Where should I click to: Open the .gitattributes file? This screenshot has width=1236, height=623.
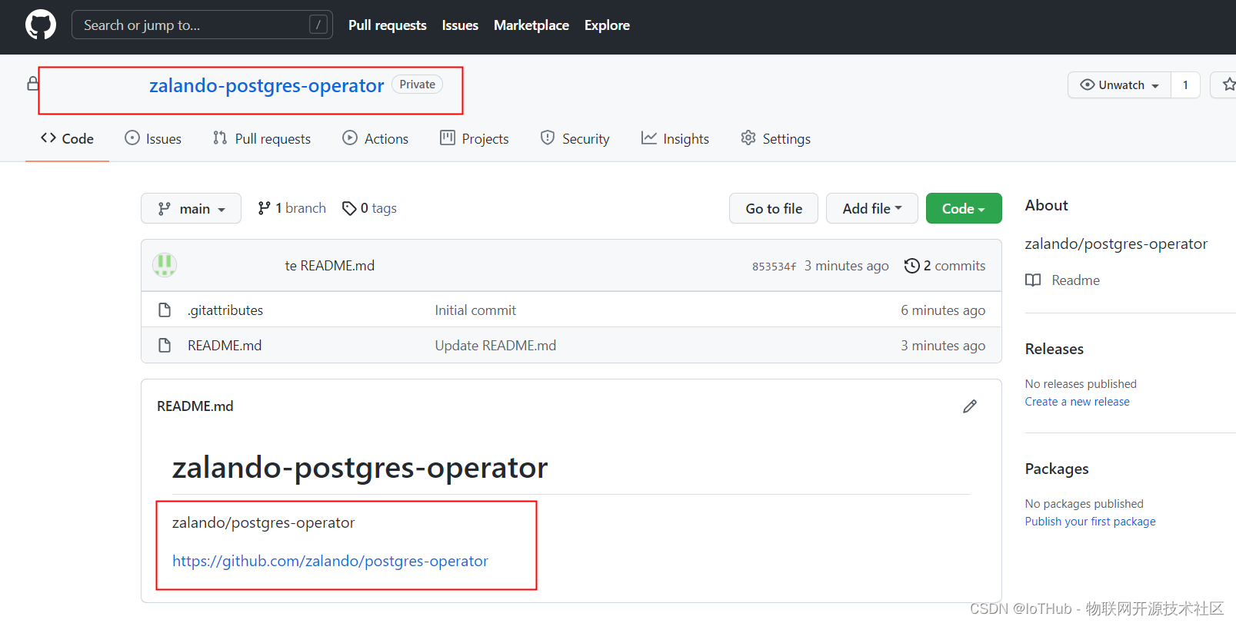click(225, 310)
